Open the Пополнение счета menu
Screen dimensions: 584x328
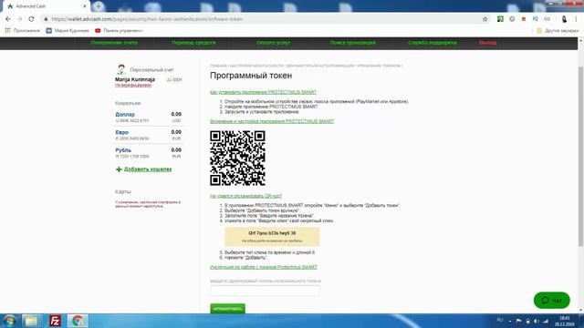tap(114, 43)
